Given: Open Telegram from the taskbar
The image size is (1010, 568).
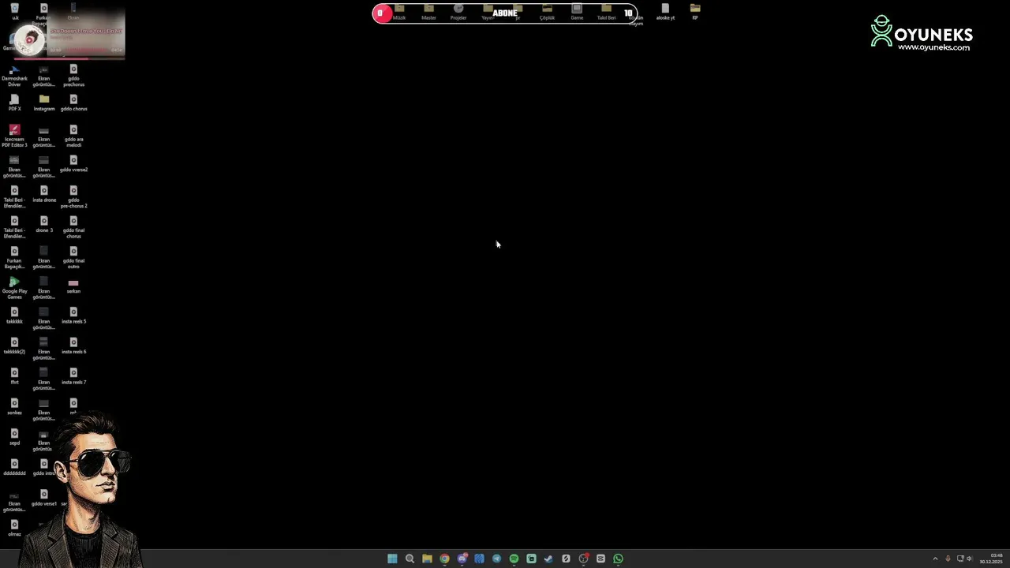Looking at the screenshot, I should [x=496, y=559].
